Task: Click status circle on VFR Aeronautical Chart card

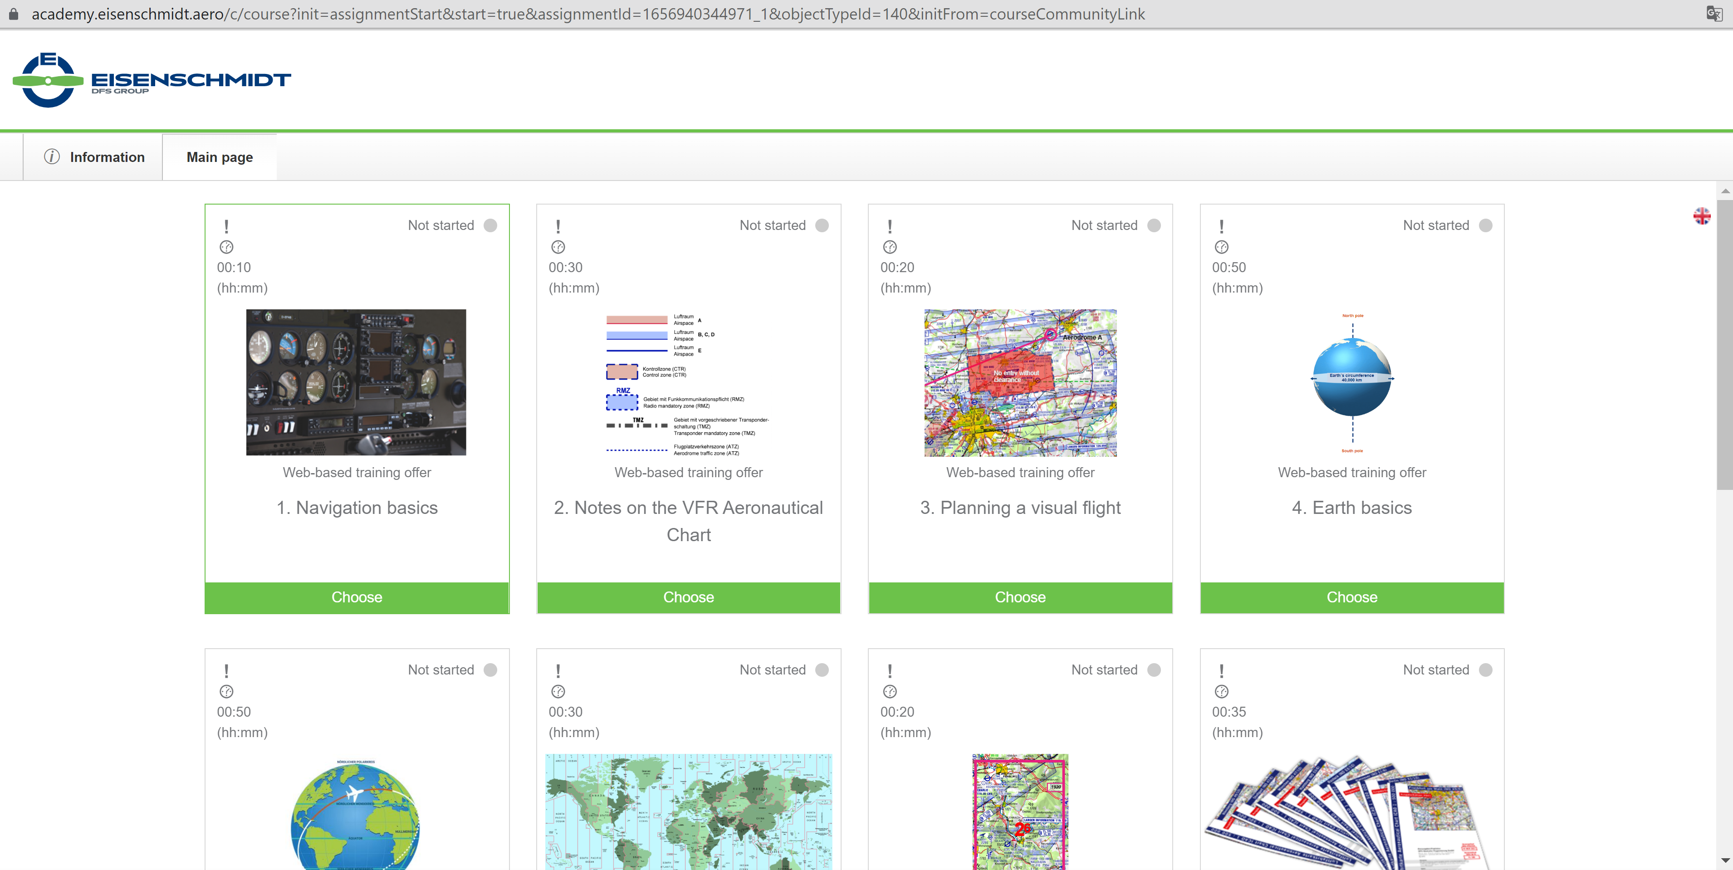Action: (822, 225)
